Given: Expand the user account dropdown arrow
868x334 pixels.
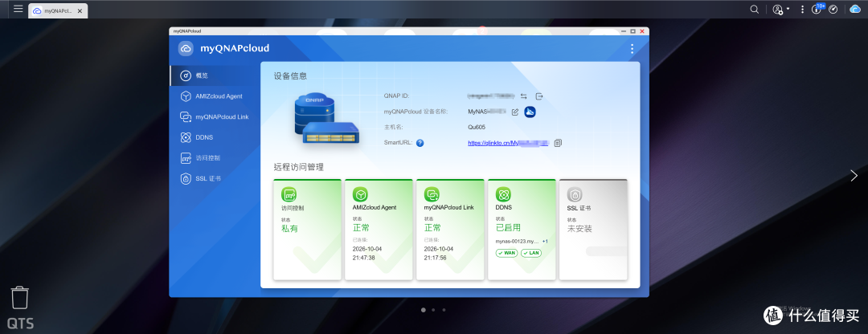Looking at the screenshot, I should pos(788,10).
